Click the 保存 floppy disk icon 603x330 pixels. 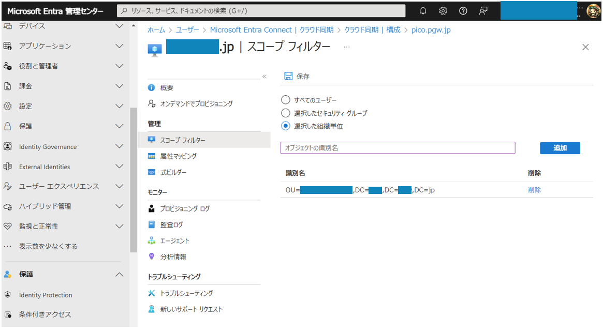288,76
